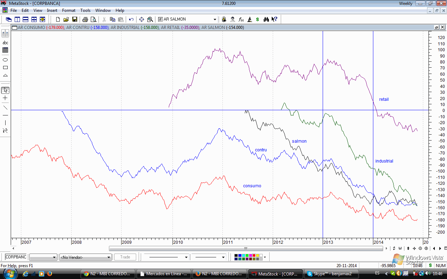
Task: Select the Horizontal Line tool
Action: 5,115
